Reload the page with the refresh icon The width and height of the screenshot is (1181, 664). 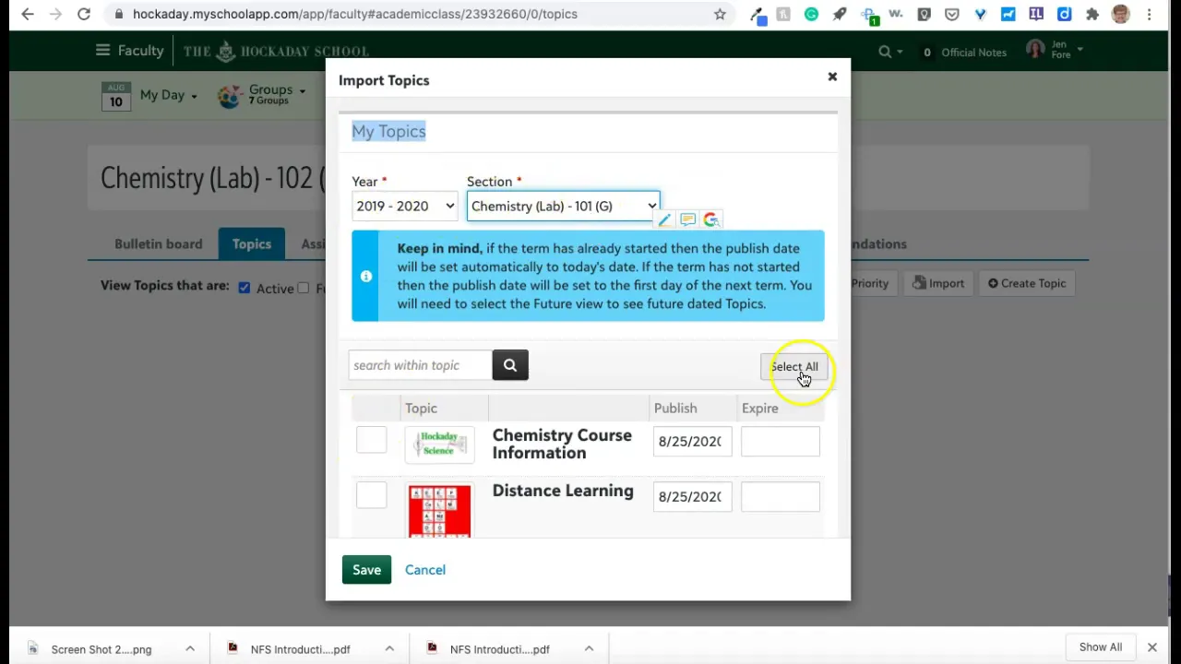(x=84, y=14)
